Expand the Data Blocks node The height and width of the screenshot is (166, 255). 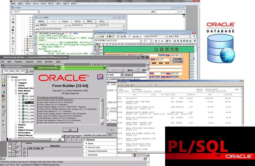16,91
